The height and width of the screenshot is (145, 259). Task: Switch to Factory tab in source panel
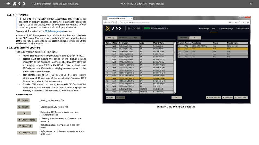point(111,38)
